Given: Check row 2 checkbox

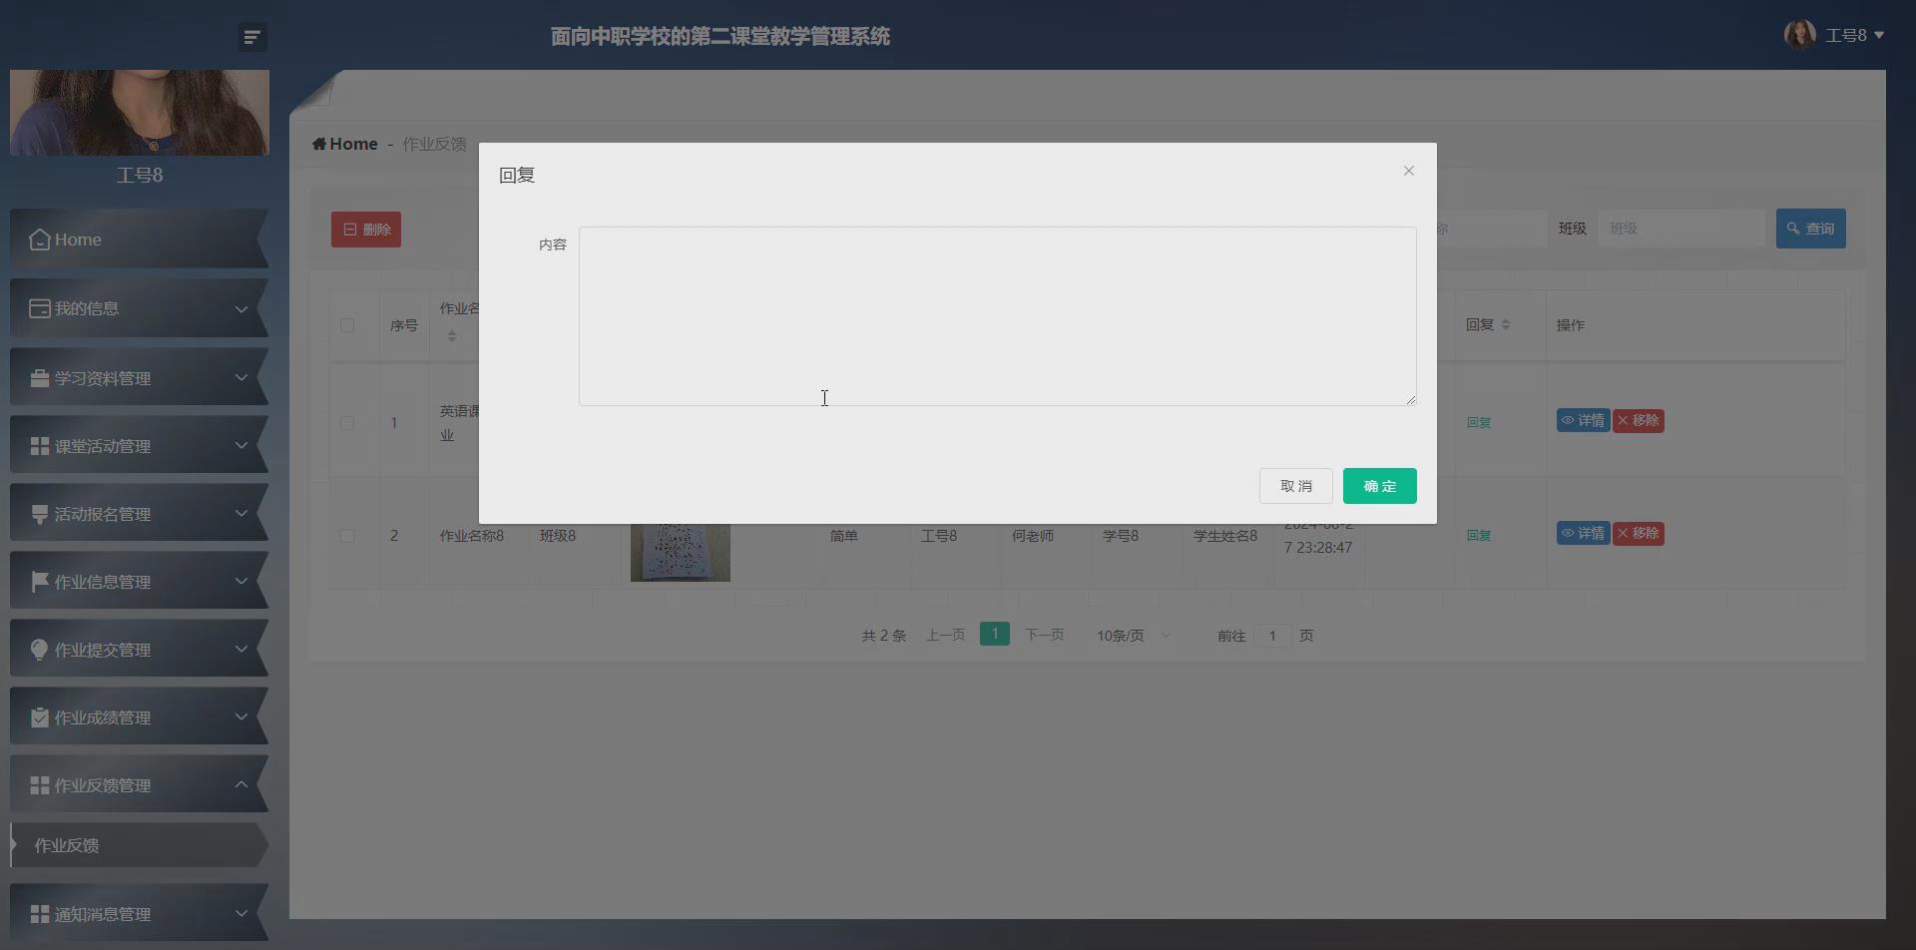Looking at the screenshot, I should (347, 536).
